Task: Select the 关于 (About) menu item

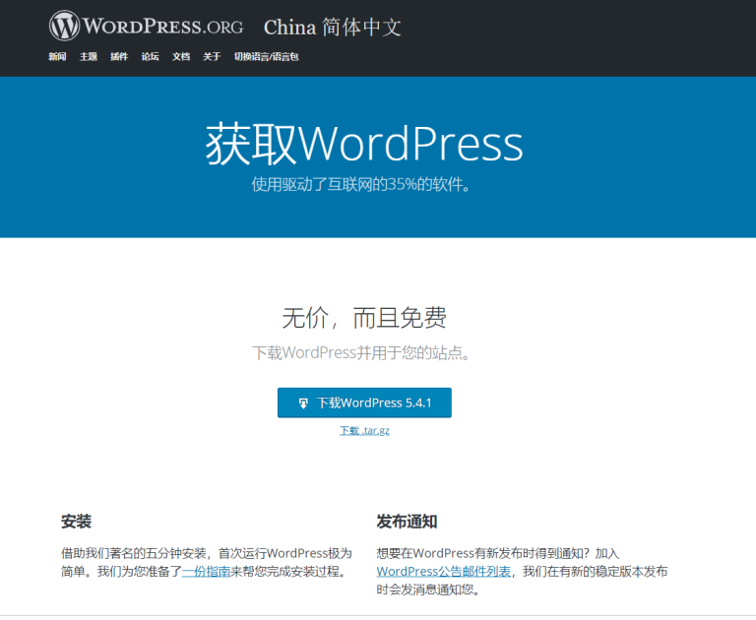Action: (x=212, y=57)
